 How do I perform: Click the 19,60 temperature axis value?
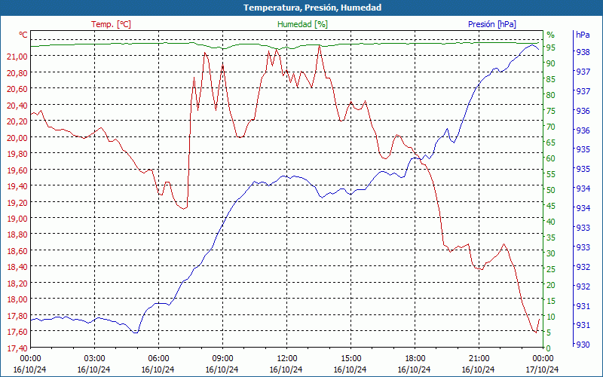[17, 170]
